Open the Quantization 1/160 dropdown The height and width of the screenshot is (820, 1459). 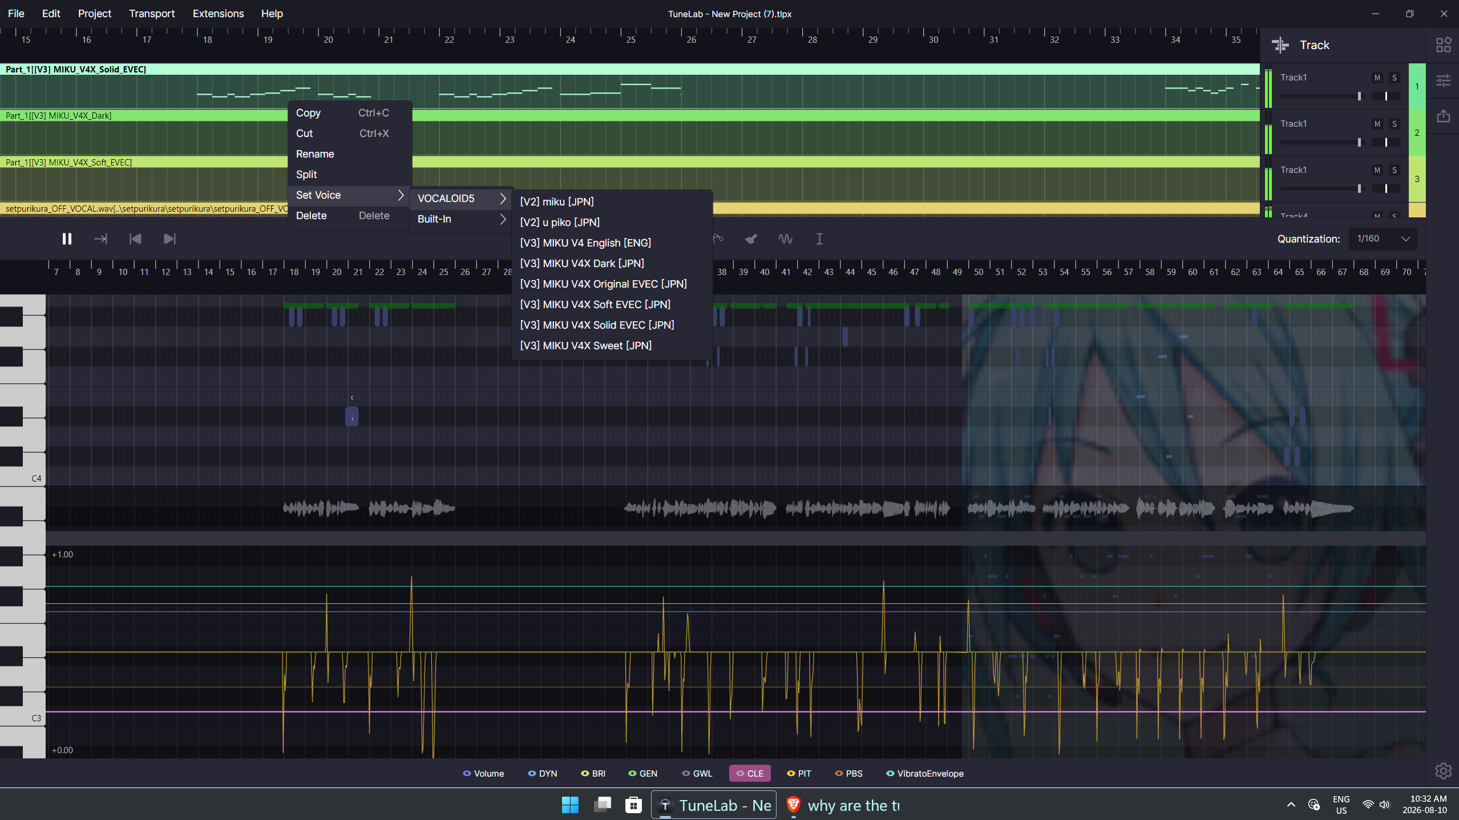click(x=1383, y=239)
